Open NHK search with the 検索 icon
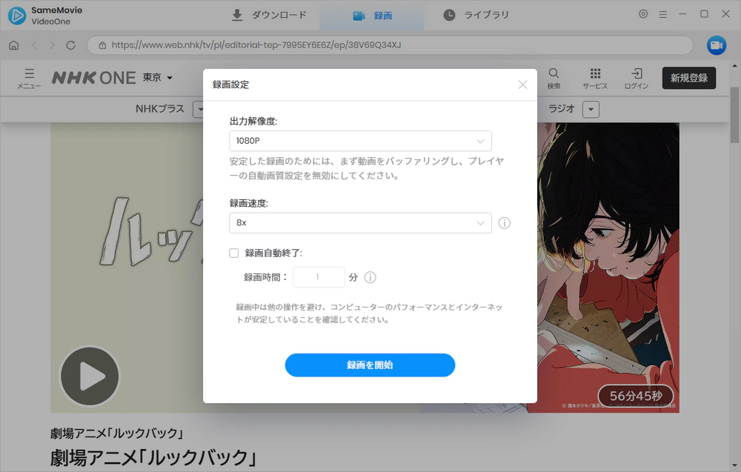The height and width of the screenshot is (472, 741). tap(554, 74)
